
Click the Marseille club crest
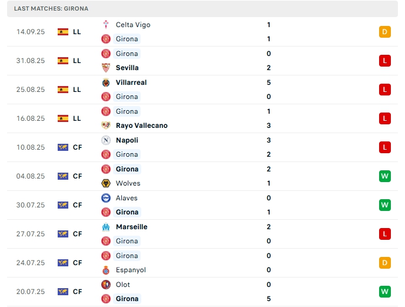coord(106,227)
